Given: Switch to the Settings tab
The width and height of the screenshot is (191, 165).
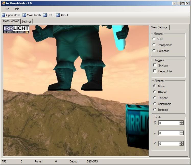Looking at the screenshot, I should 27,21.
